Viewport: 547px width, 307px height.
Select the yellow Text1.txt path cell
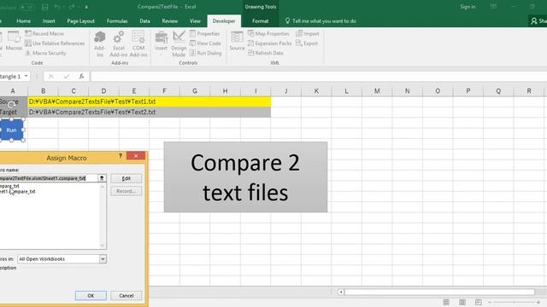coord(149,101)
